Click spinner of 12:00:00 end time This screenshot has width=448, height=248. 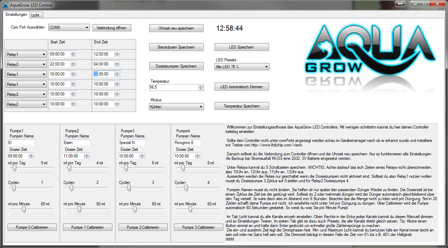click(x=117, y=54)
